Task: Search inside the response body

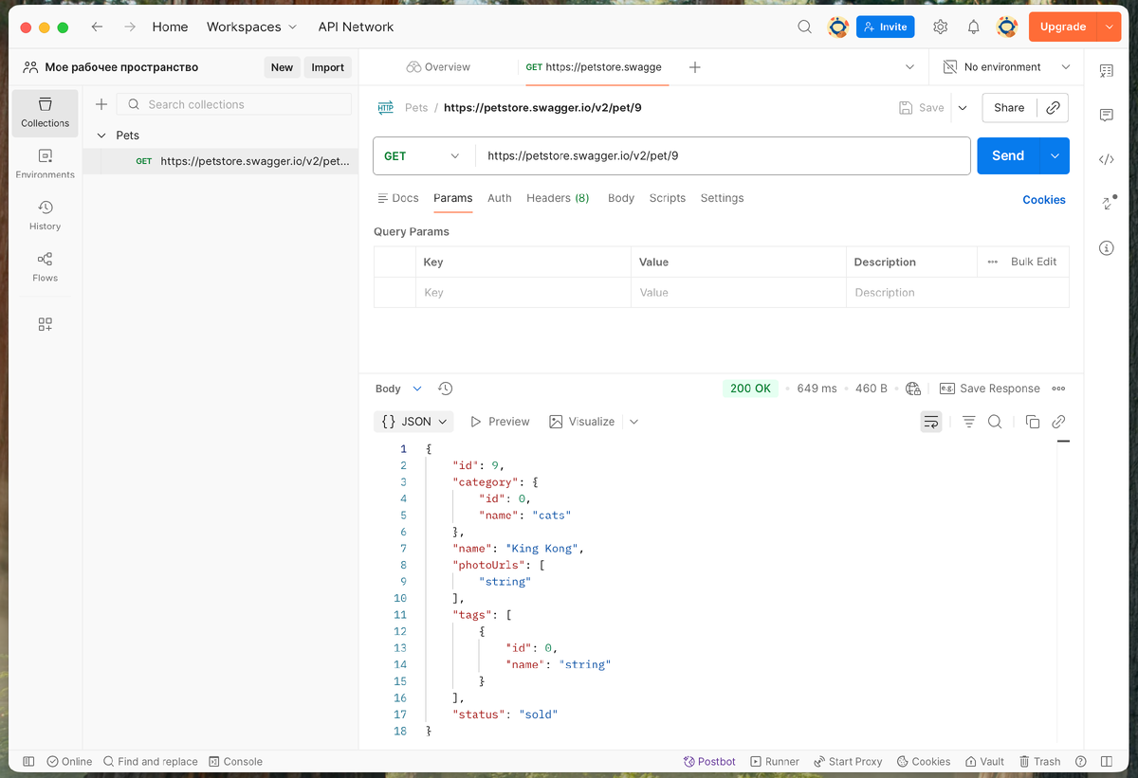Action: point(995,422)
